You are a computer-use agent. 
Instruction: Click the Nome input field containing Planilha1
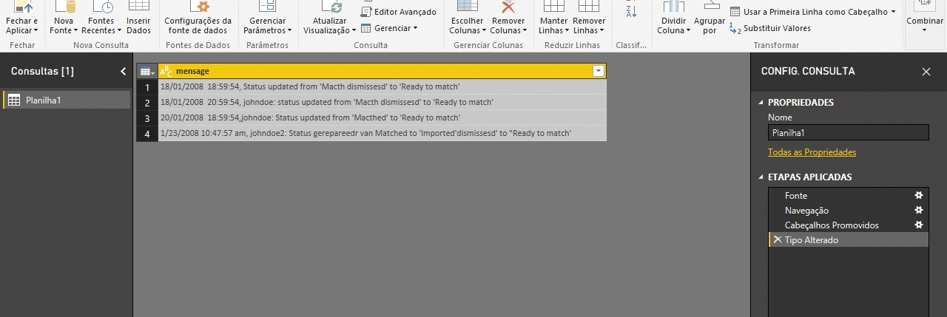pos(848,133)
